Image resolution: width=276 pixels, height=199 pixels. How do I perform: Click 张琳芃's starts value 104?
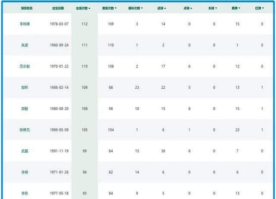pos(111,130)
